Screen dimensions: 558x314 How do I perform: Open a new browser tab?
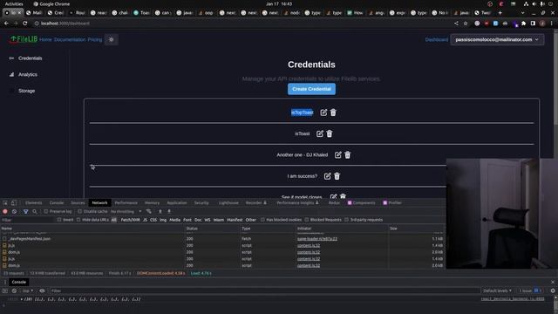tap(500, 12)
